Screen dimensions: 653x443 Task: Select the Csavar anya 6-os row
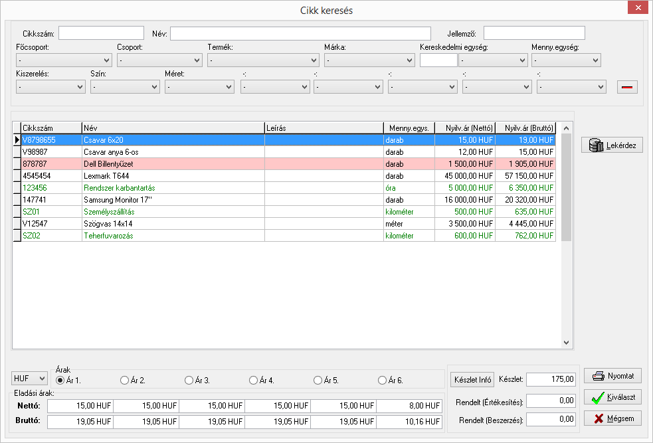(288, 152)
